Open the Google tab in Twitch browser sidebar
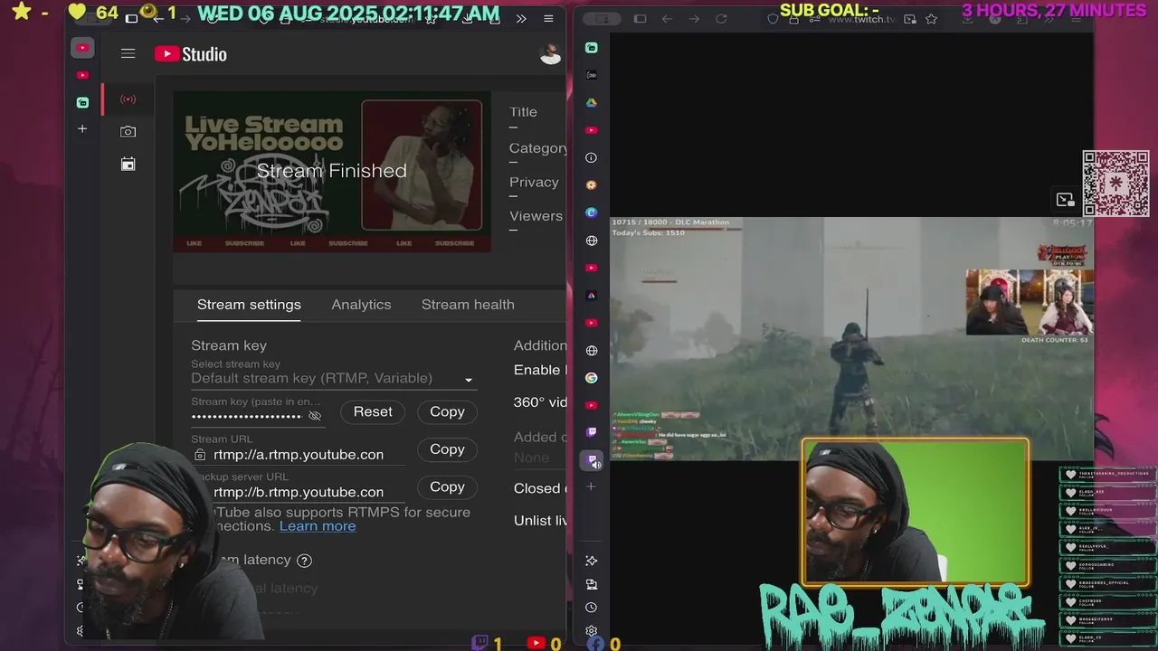 coord(592,378)
